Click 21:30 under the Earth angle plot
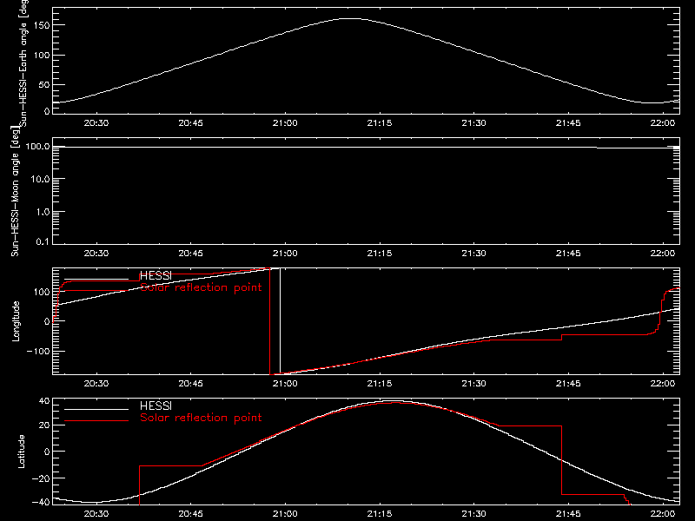 pyautogui.click(x=473, y=122)
